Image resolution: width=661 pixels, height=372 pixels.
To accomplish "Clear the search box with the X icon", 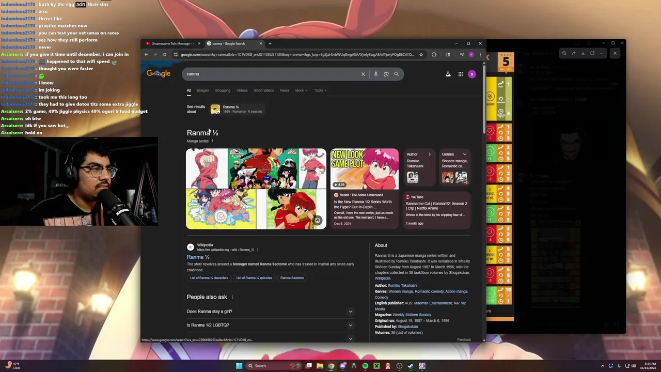I will (363, 74).
